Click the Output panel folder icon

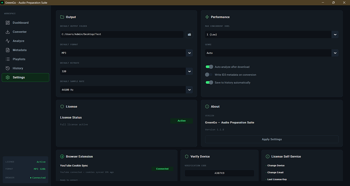[62, 17]
